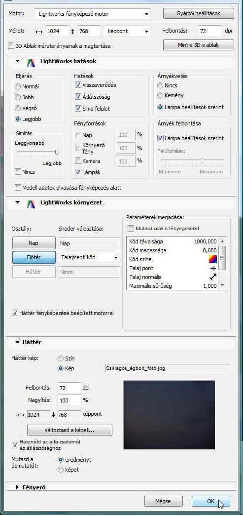Click the Talaj normális arrow icon
The width and height of the screenshot is (243, 516).
213,277
